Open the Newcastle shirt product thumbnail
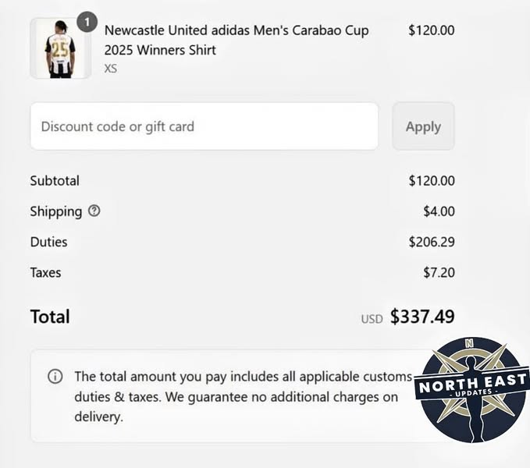 click(x=61, y=48)
